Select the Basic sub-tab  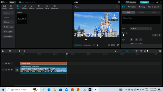coord(128,12)
